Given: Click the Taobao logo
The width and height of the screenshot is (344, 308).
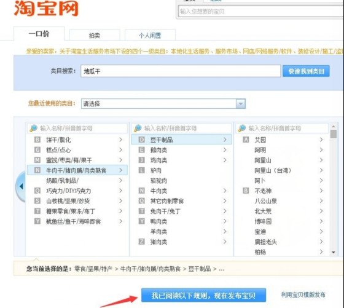Looking at the screenshot, I should click(x=46, y=9).
